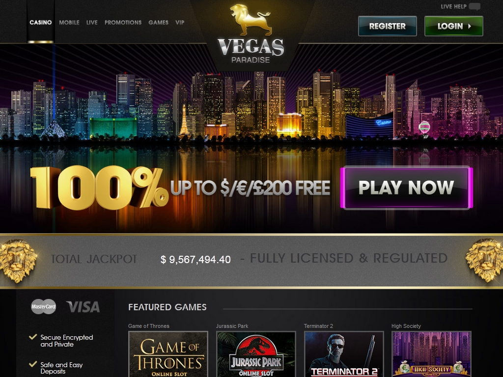Select the Jurassic Park slot thumbnail

[256, 354]
